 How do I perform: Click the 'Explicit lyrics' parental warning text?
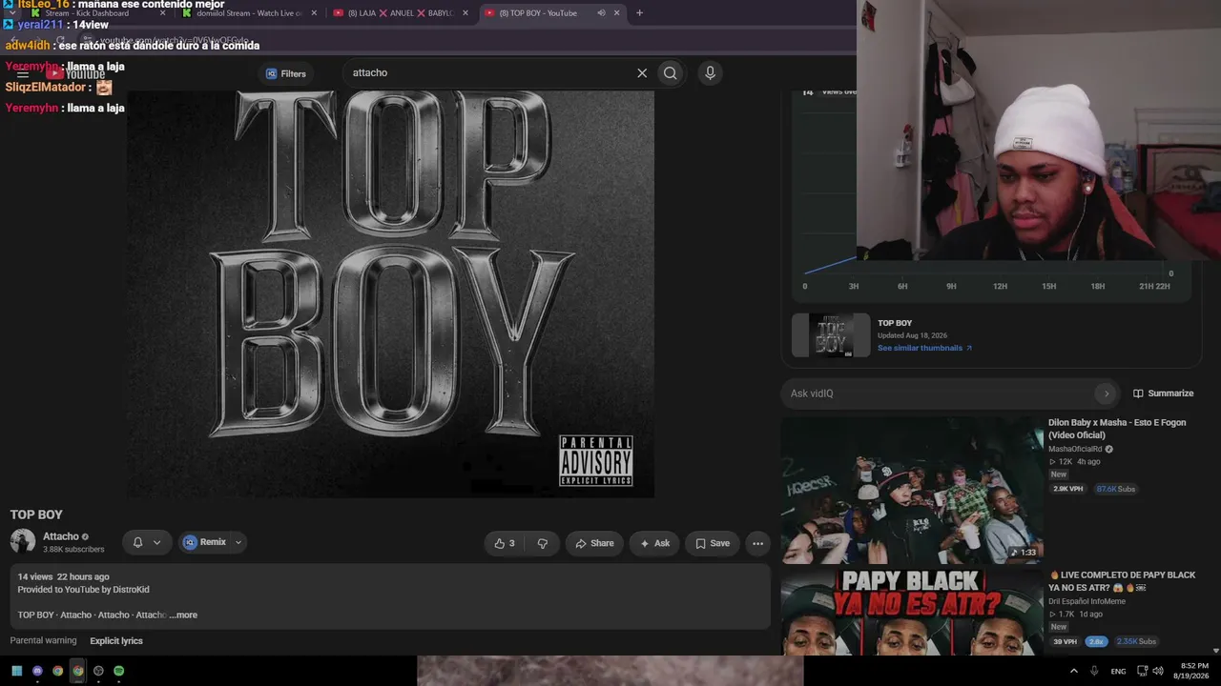point(116,641)
